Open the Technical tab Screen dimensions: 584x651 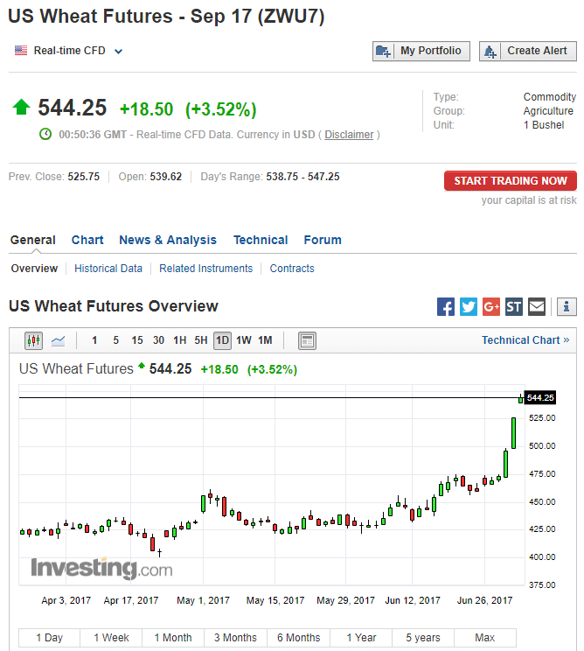pos(261,240)
